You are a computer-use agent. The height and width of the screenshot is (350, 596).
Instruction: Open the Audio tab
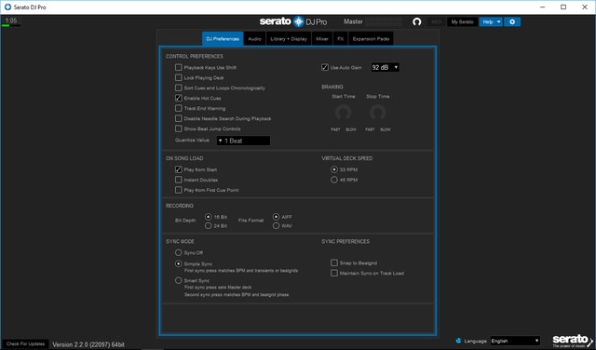pyautogui.click(x=254, y=39)
